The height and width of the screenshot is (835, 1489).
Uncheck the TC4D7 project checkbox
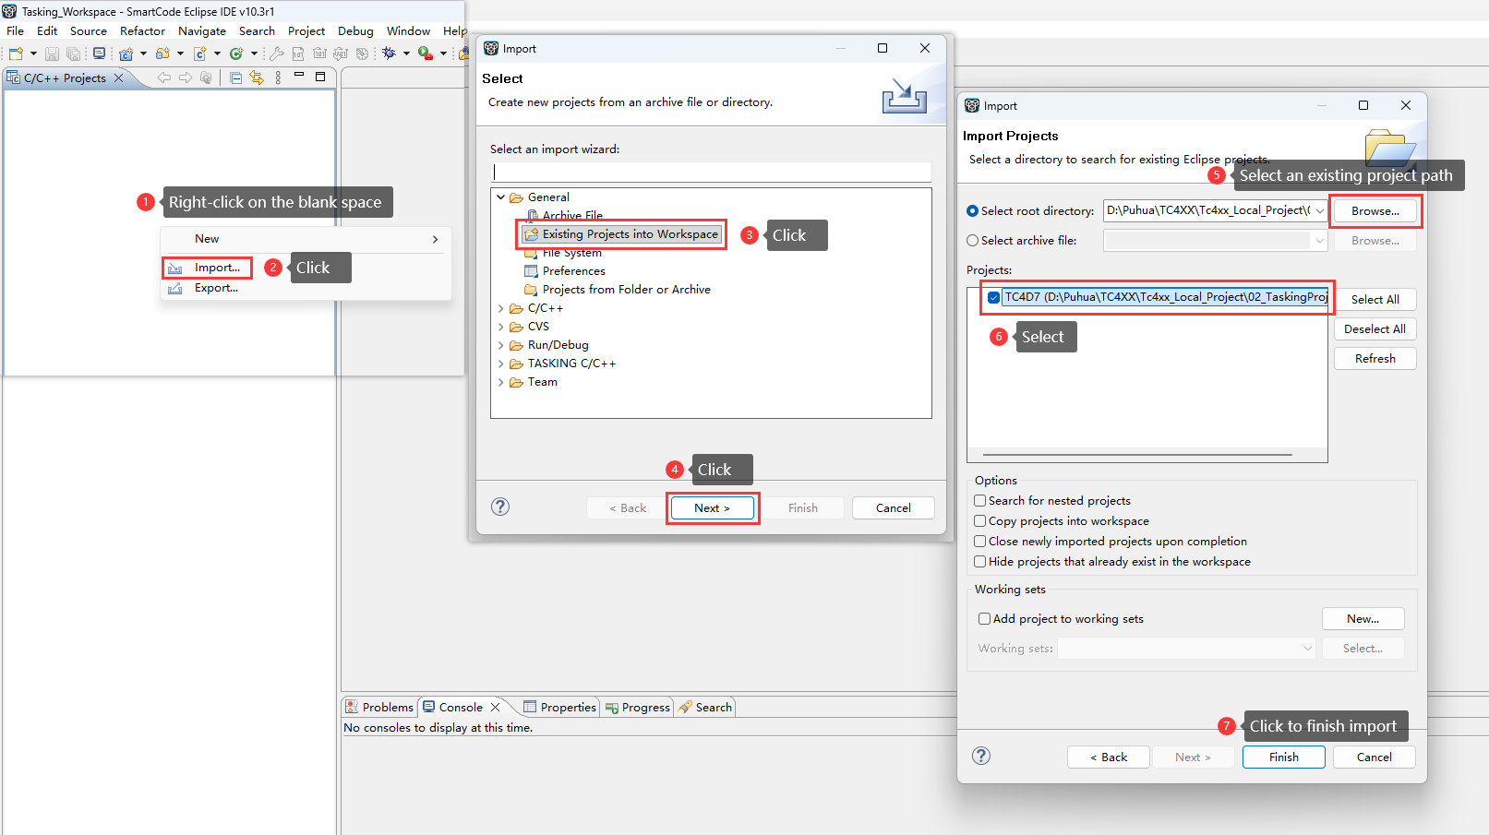(993, 297)
